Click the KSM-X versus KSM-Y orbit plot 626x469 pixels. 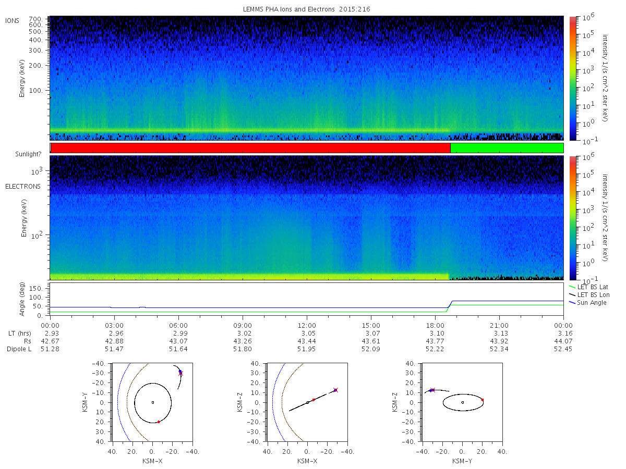152,402
